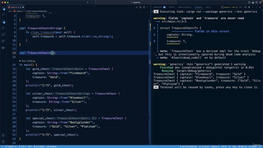Open customize layout icon
This screenshot has height=148, width=263.
point(260,2)
